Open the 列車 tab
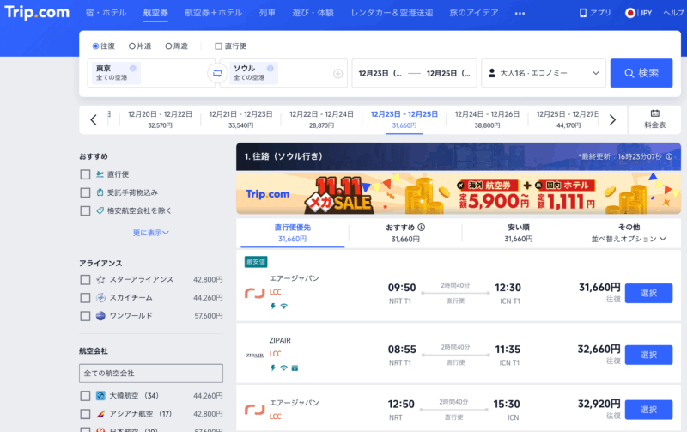 [x=267, y=13]
